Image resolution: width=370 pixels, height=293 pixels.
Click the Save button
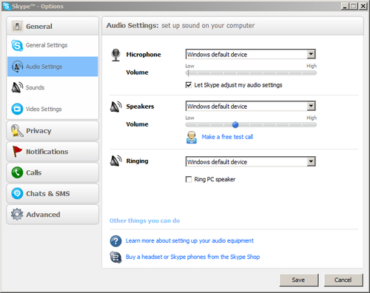[299, 280]
